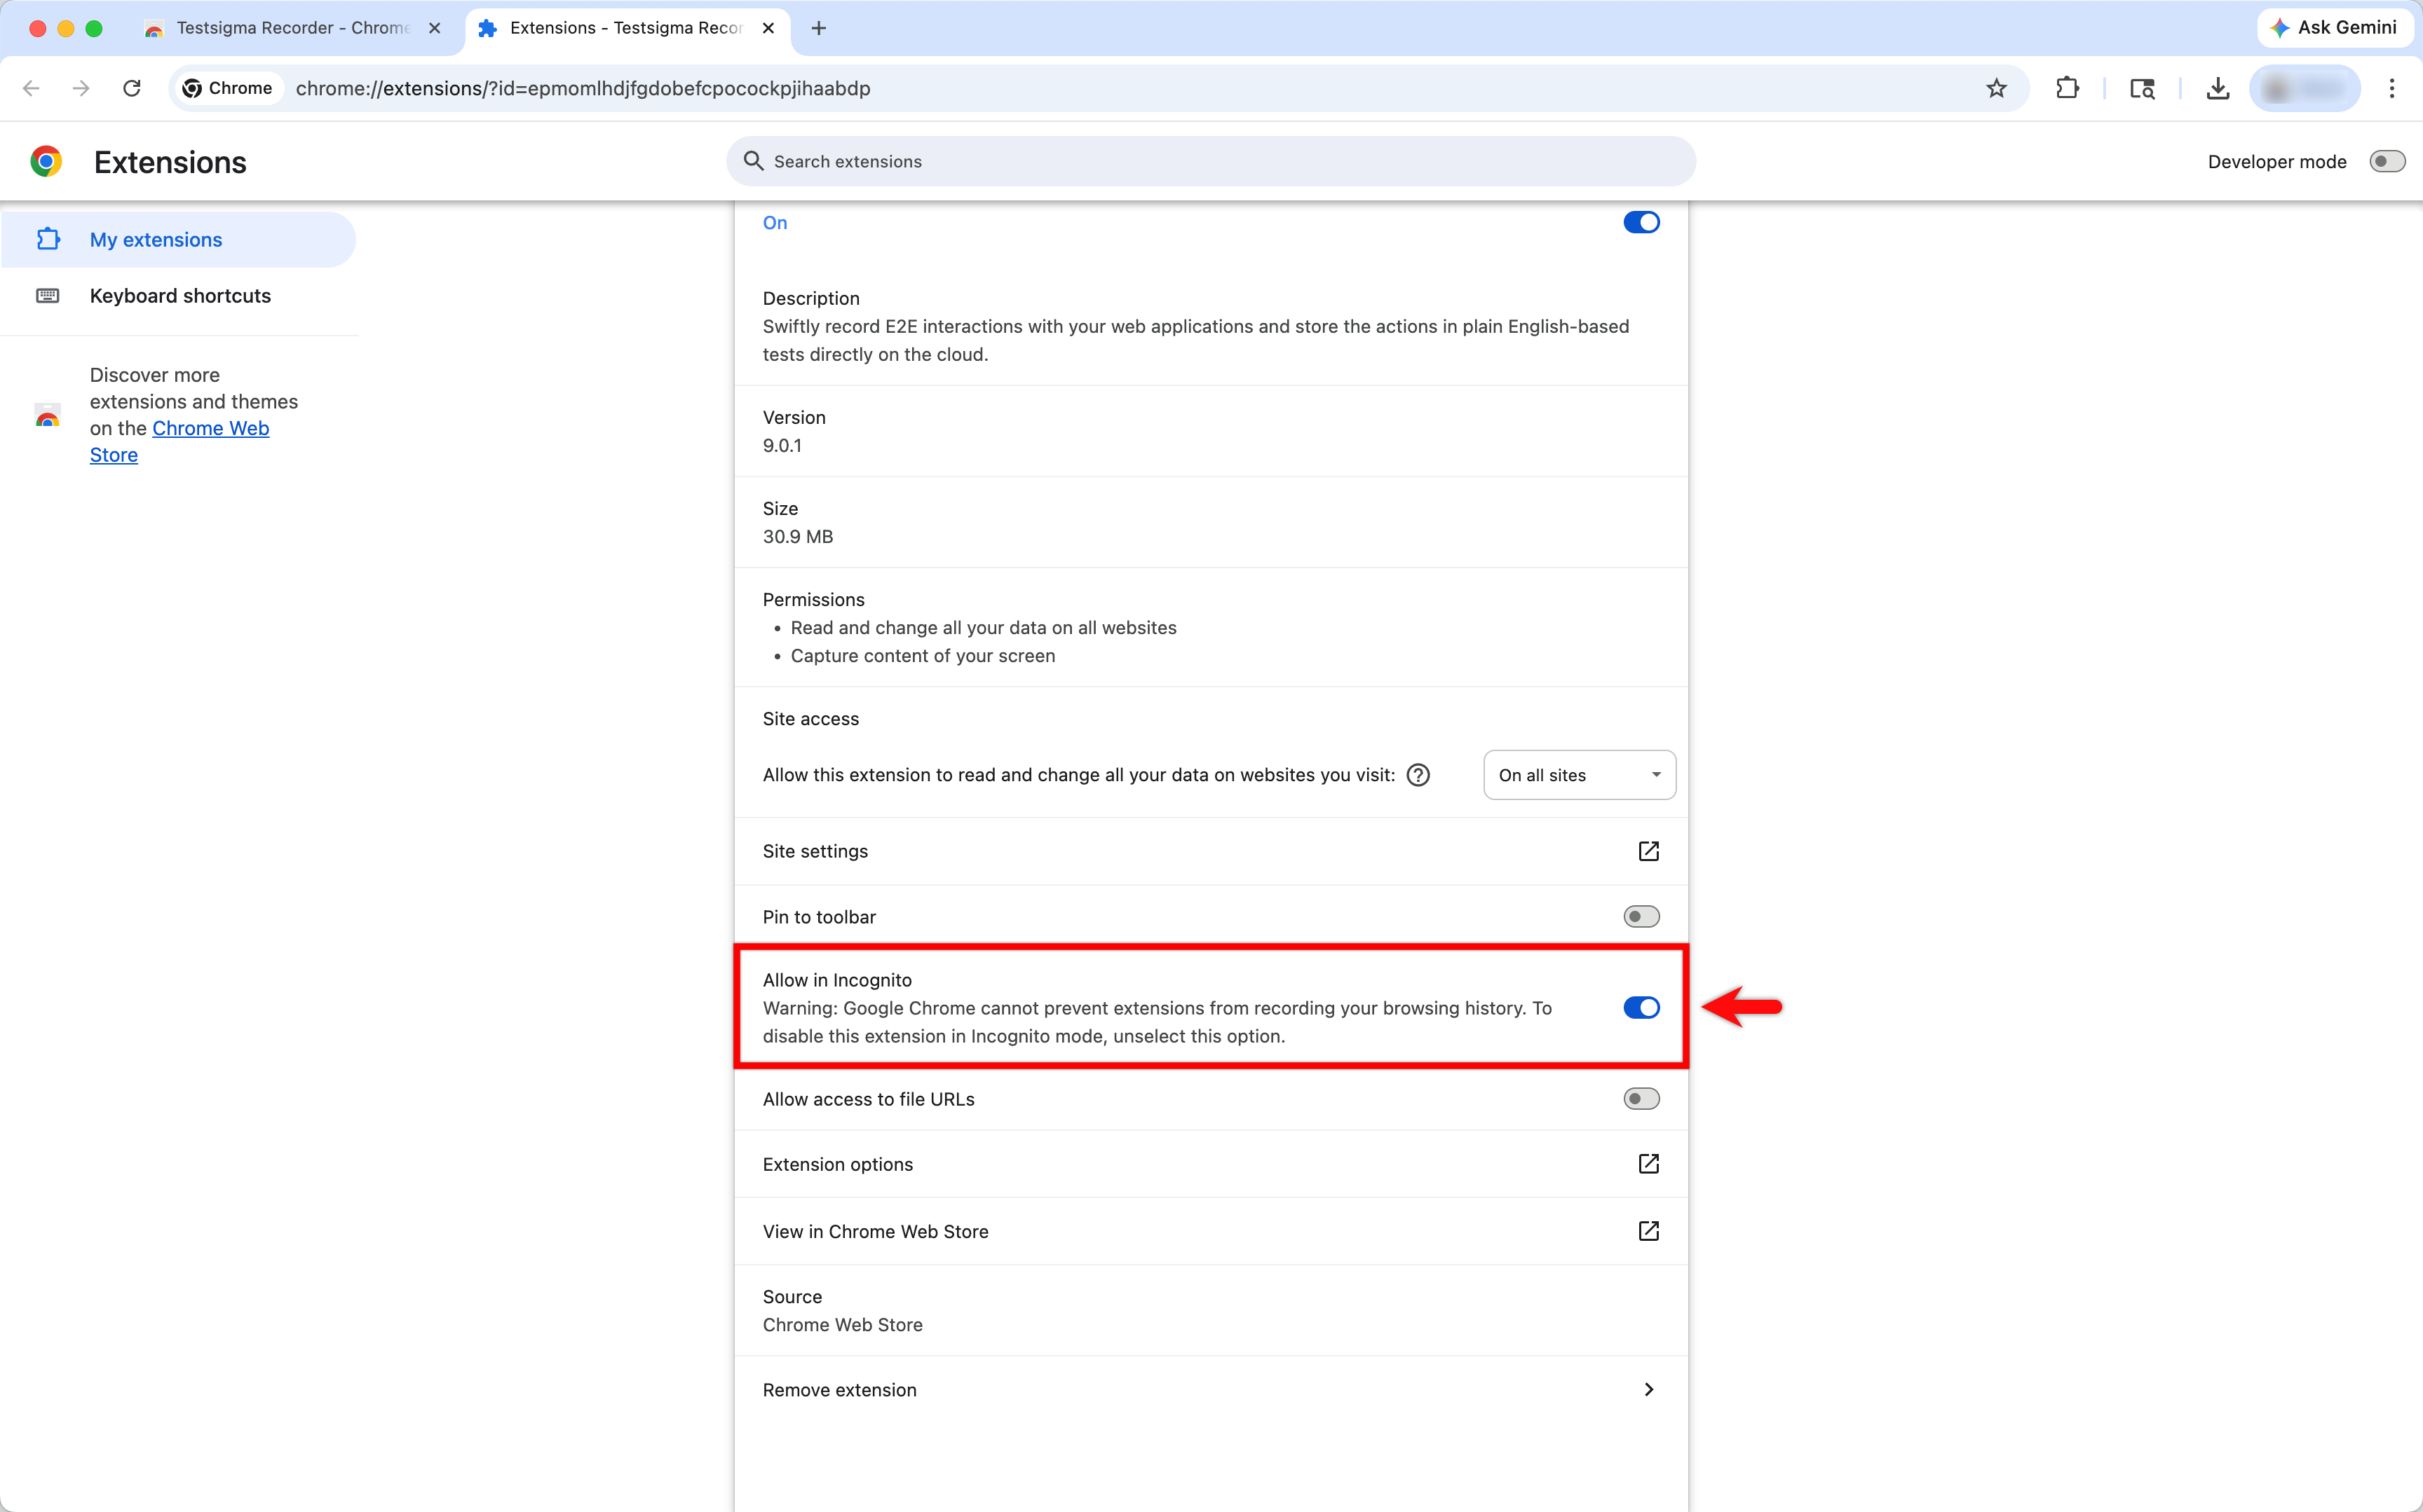Click the My extensions puzzle icon
2423x1512 pixels.
pyautogui.click(x=48, y=239)
